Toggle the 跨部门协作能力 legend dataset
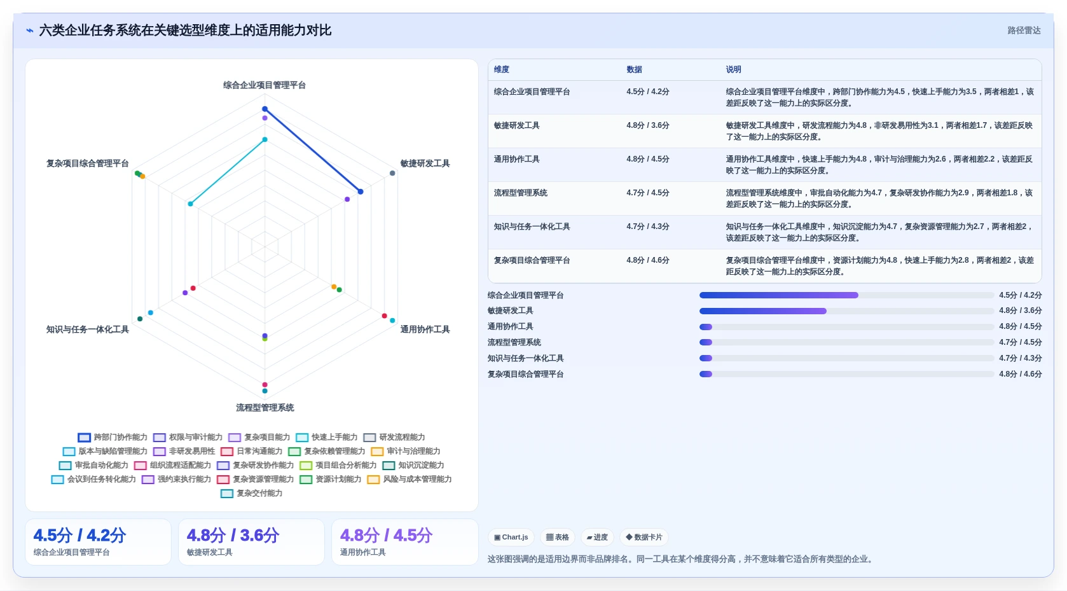This screenshot has height=591, width=1067. [x=113, y=438]
